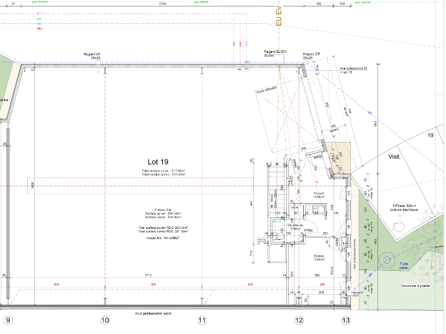Select the Puits perdu circle symbol

[387, 260]
